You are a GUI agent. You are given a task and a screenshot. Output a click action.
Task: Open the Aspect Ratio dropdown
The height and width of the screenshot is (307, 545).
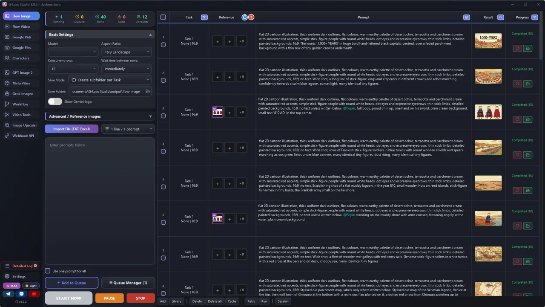126,52
